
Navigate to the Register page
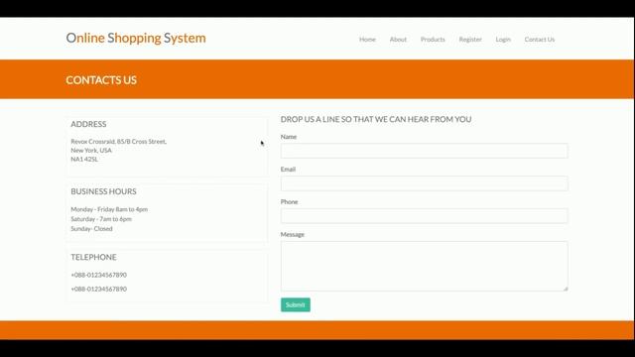point(470,40)
